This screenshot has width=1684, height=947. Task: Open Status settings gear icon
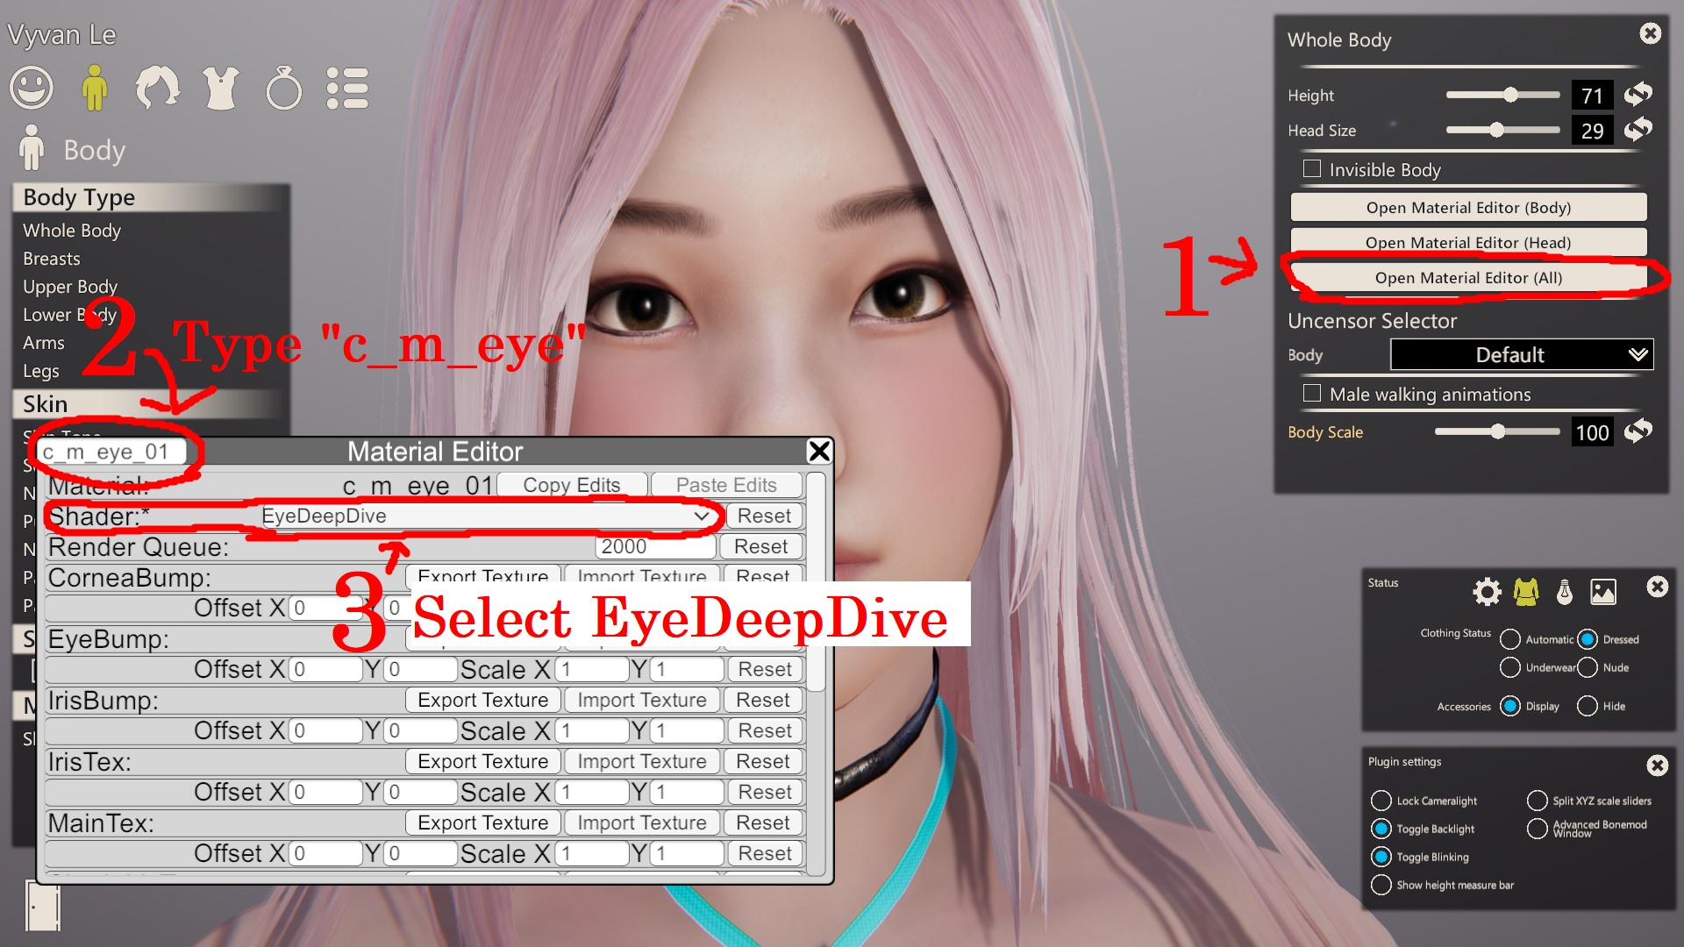point(1487,592)
